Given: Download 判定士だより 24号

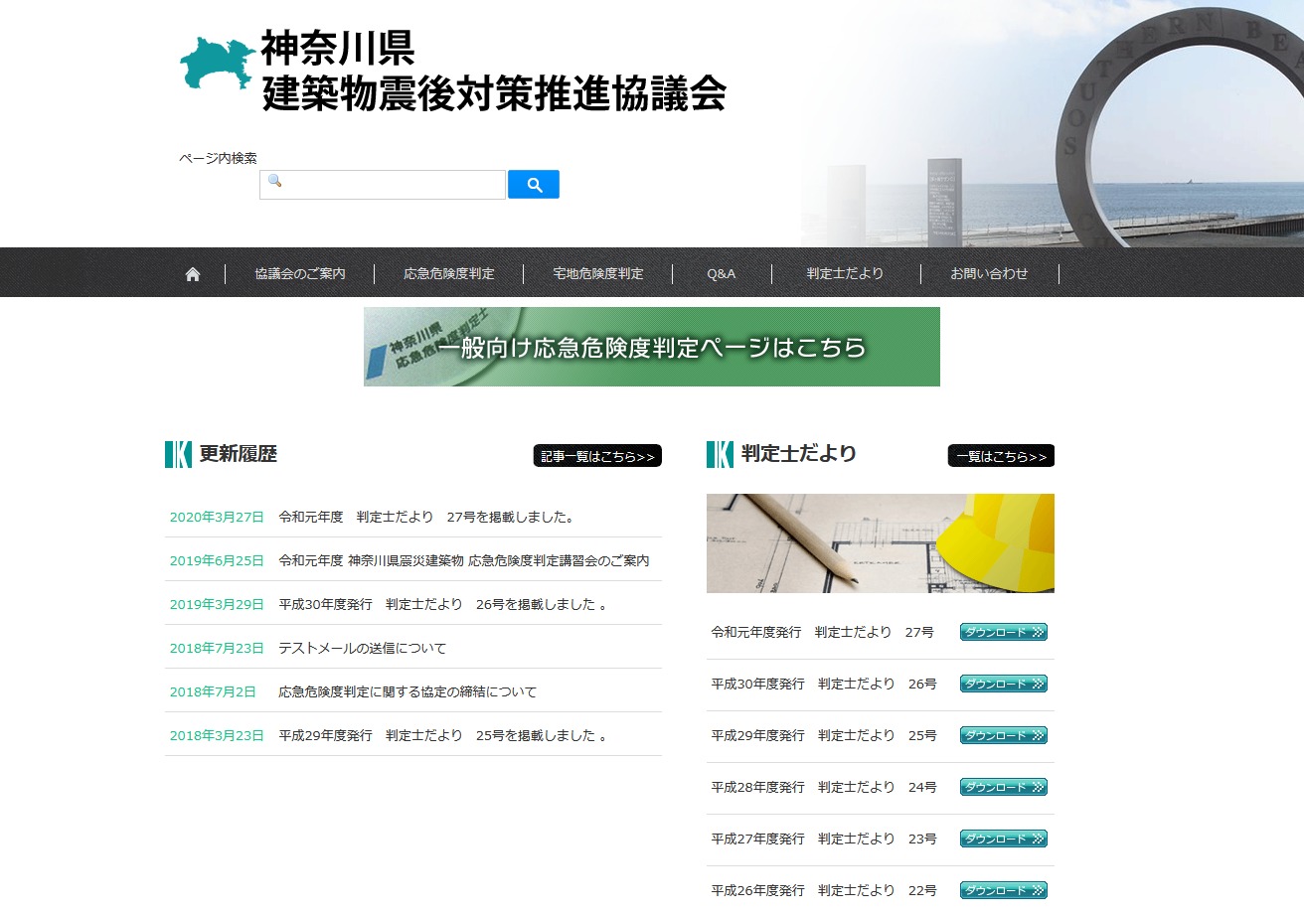Looking at the screenshot, I should pos(1003,787).
